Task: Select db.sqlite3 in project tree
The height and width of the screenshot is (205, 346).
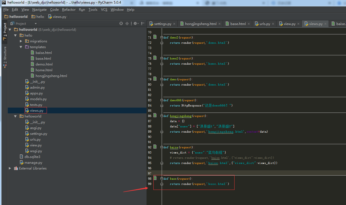Action: click(30, 157)
